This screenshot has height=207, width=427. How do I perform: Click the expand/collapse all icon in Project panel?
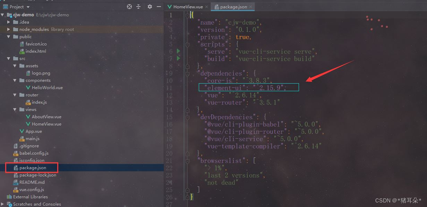pos(138,7)
